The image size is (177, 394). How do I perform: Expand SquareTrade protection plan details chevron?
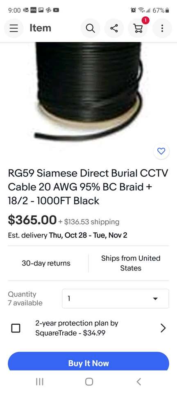tap(163, 328)
